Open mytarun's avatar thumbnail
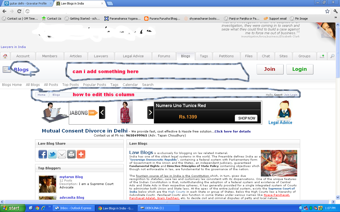 [48, 184]
